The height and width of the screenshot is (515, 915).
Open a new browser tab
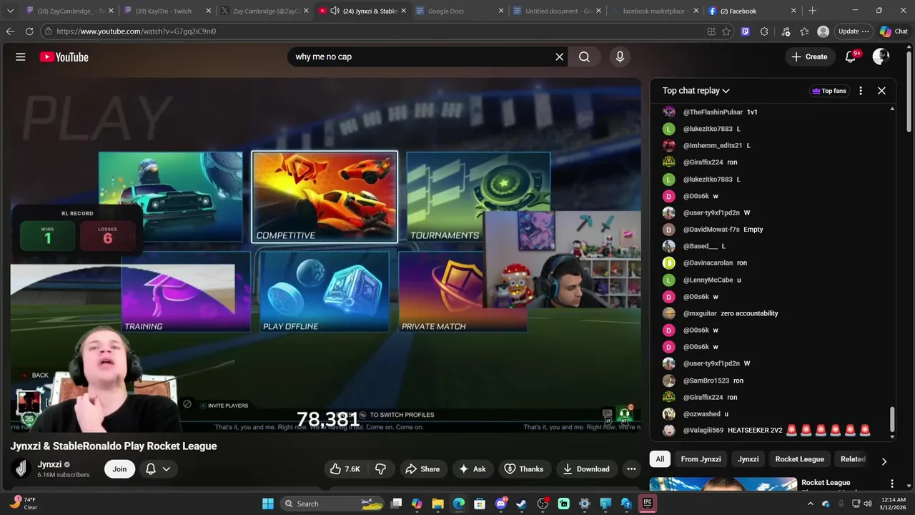pyautogui.click(x=812, y=11)
